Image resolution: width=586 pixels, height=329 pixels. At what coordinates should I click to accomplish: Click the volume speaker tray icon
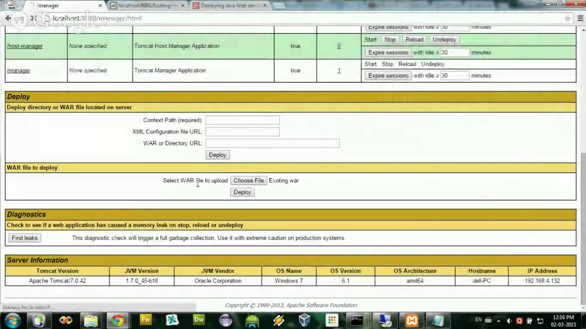[509, 321]
